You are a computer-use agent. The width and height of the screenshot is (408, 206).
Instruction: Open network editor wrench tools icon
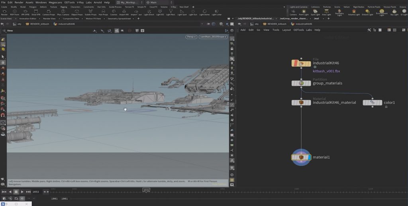(369, 30)
